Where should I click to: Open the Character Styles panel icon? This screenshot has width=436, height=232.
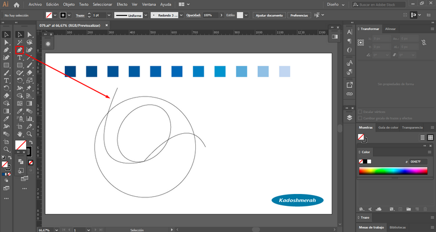coord(350,63)
